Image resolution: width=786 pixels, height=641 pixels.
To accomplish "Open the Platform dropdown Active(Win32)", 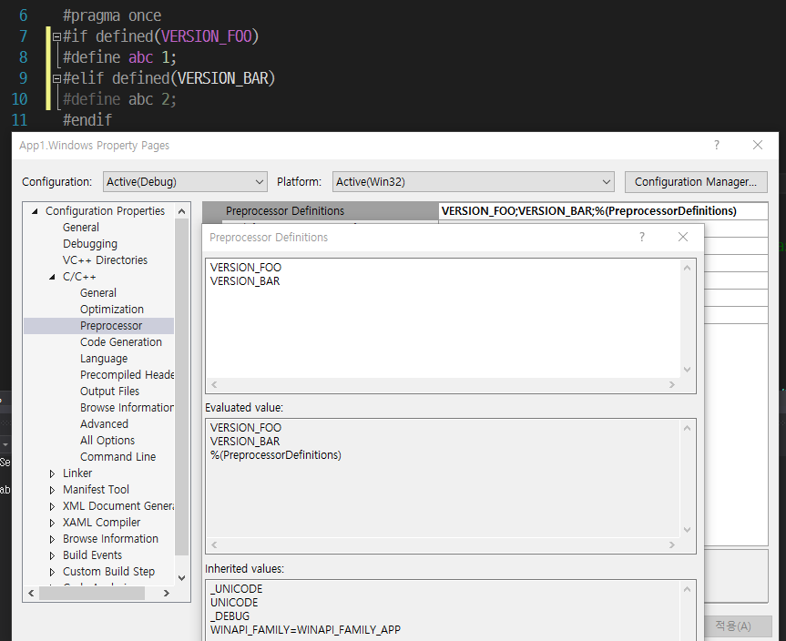I will [x=474, y=181].
